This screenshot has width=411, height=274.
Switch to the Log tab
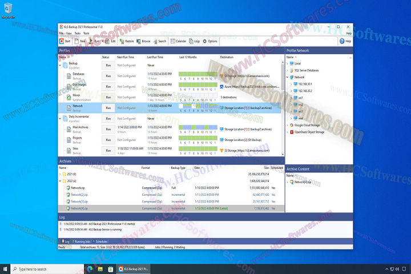[65, 241]
